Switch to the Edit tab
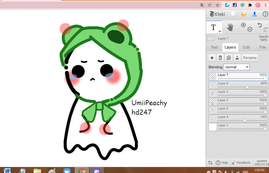This screenshot has height=173, width=269. (x=246, y=47)
